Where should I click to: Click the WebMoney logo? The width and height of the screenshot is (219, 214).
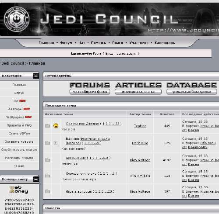19,190
